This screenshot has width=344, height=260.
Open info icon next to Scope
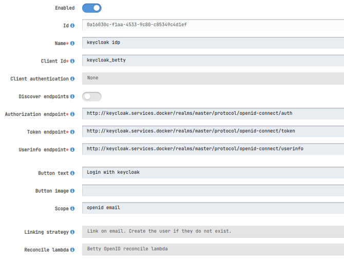(x=72, y=209)
